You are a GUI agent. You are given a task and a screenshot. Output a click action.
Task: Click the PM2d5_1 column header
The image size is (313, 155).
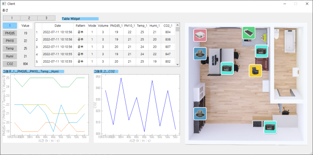(116, 26)
